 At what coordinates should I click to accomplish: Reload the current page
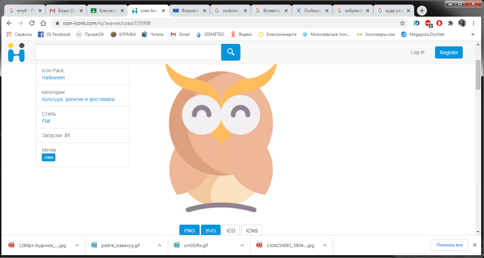(32, 23)
